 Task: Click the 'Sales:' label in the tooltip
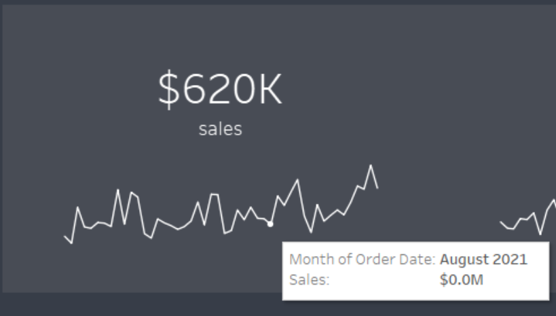click(309, 280)
